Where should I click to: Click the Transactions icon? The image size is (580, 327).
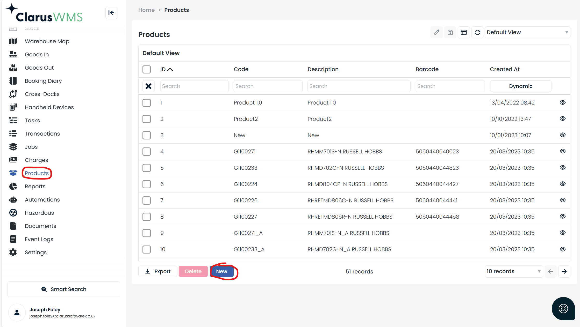pos(13,134)
